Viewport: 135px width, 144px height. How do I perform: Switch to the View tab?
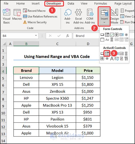coord(84,3)
